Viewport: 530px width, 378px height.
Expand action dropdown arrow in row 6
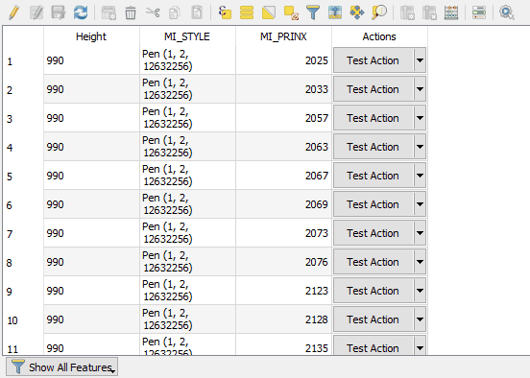pos(420,204)
